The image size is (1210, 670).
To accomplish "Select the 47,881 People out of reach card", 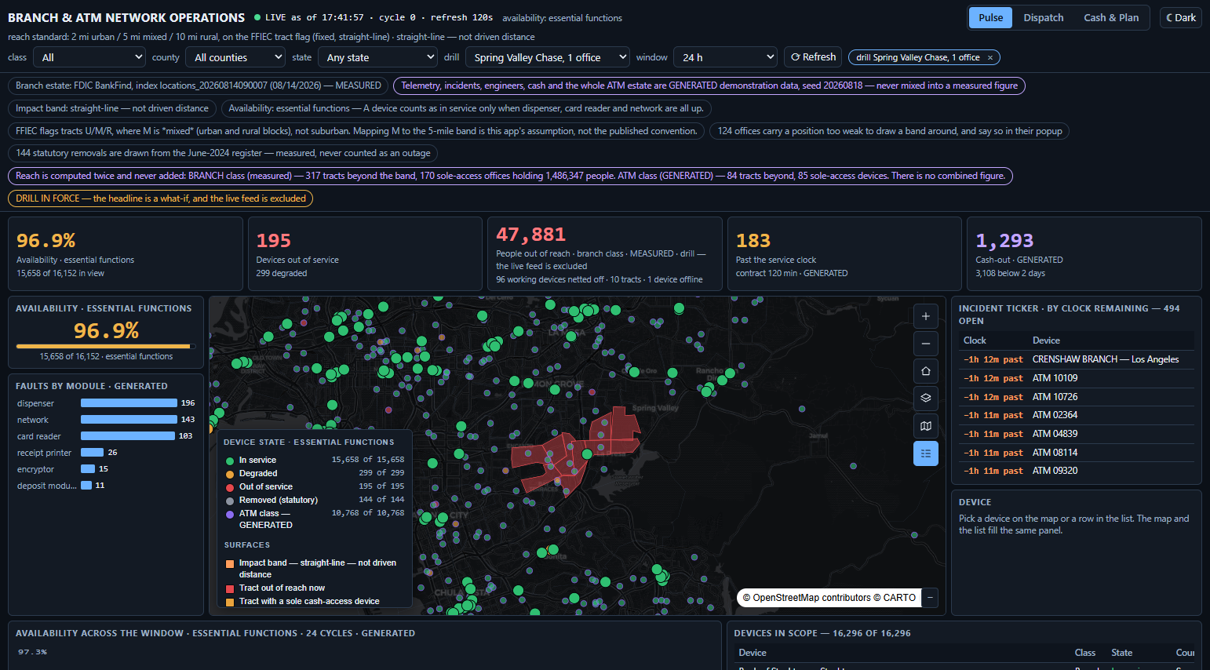I will pos(604,254).
